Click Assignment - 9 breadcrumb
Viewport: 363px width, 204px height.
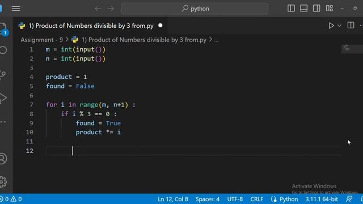41,40
